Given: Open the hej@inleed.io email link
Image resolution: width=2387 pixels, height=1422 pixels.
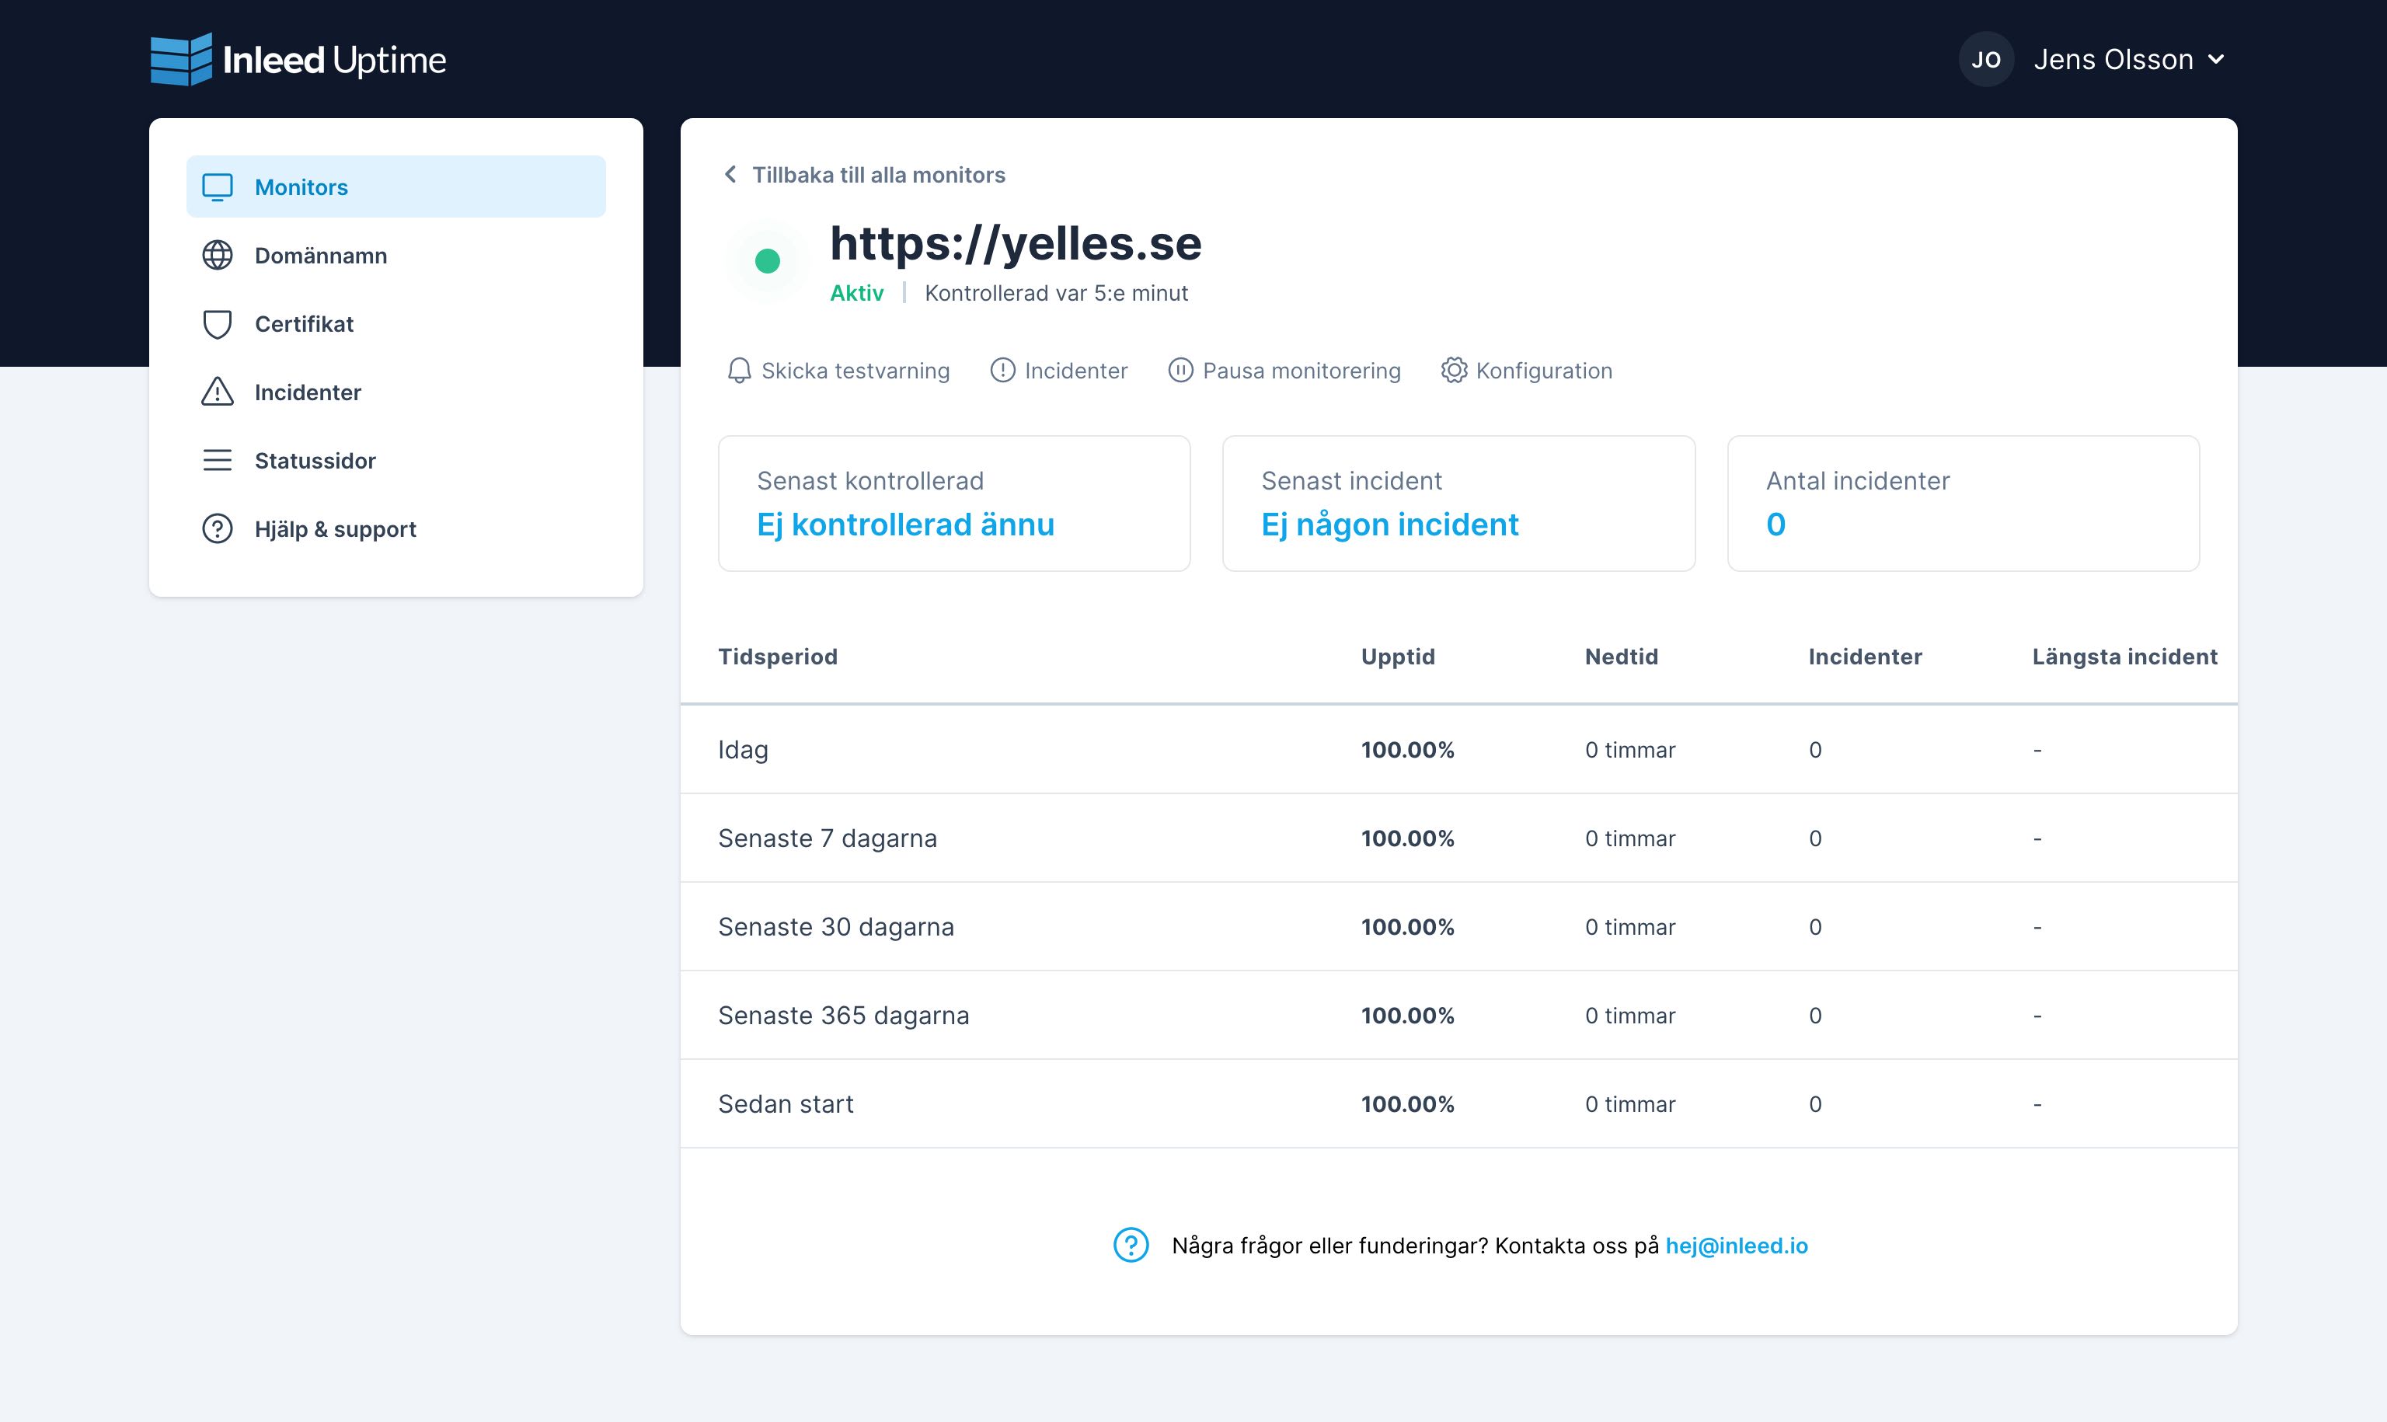Looking at the screenshot, I should pos(1736,1246).
